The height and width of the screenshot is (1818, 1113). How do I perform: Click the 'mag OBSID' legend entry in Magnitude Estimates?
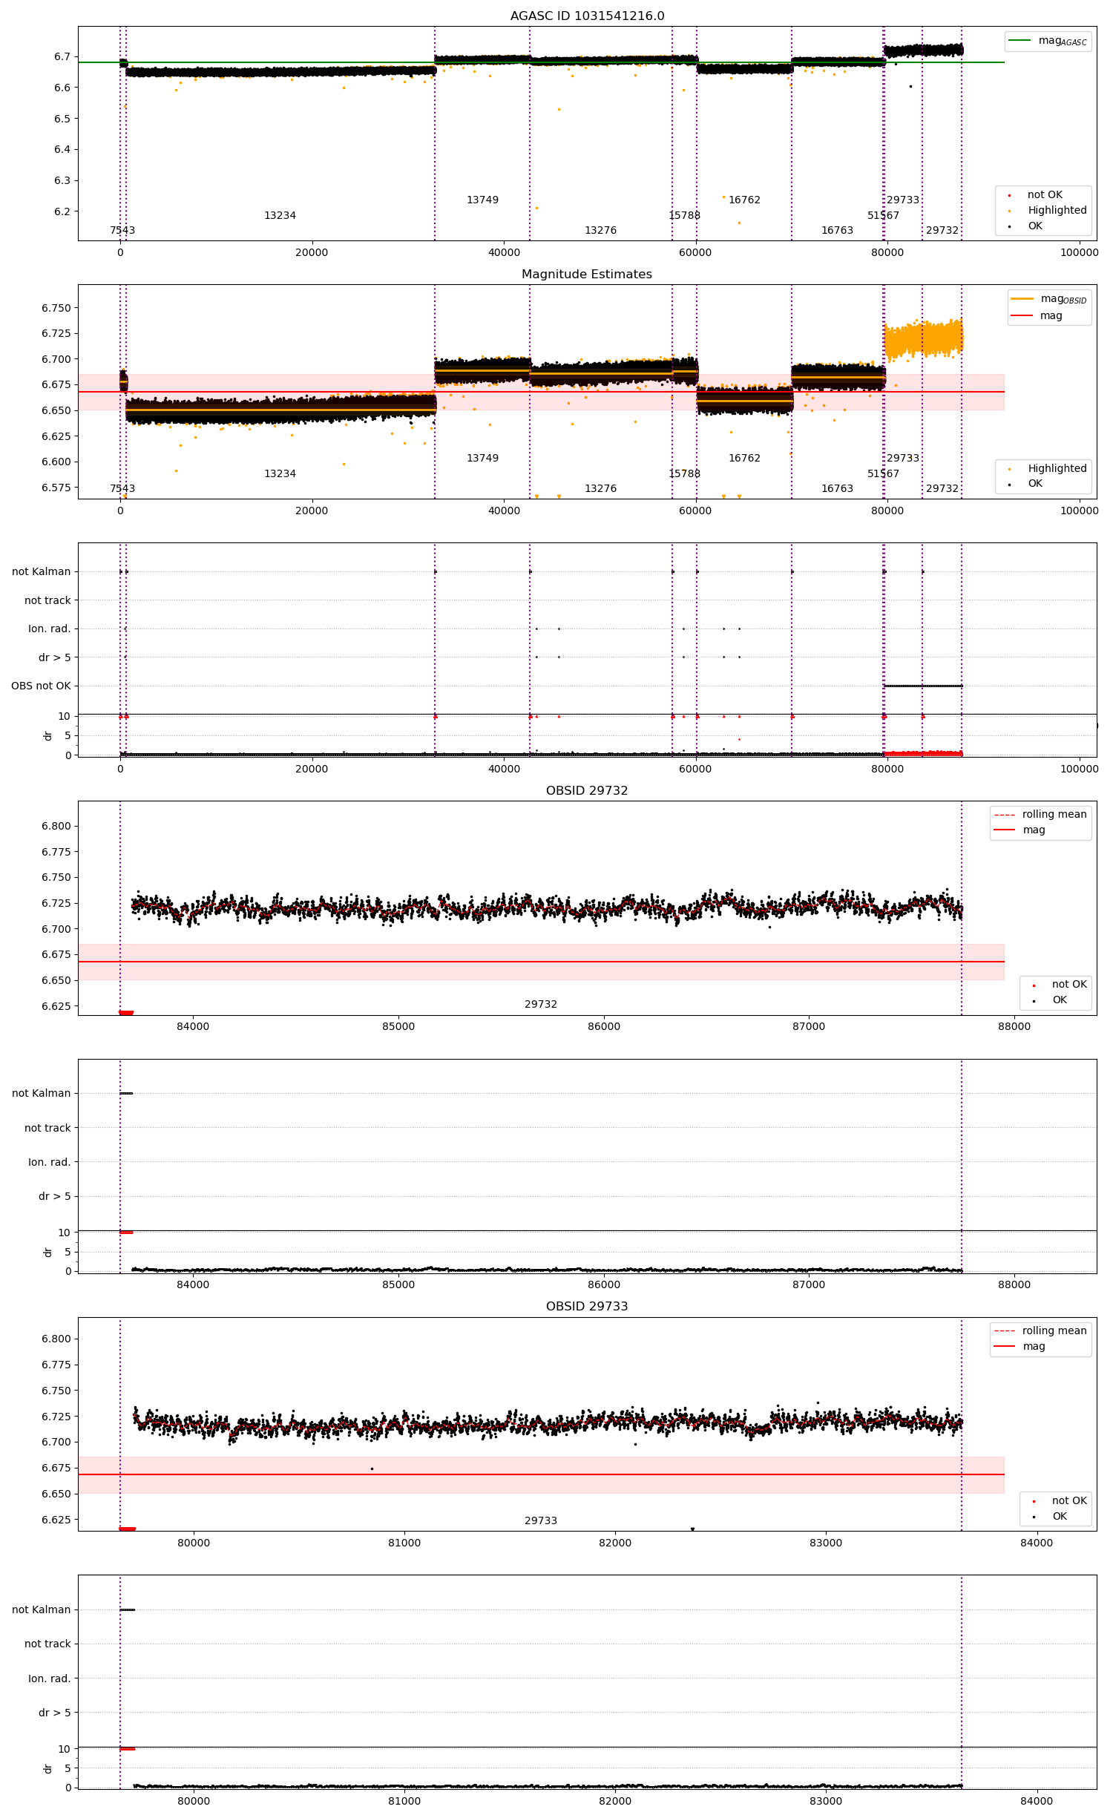click(x=1049, y=299)
